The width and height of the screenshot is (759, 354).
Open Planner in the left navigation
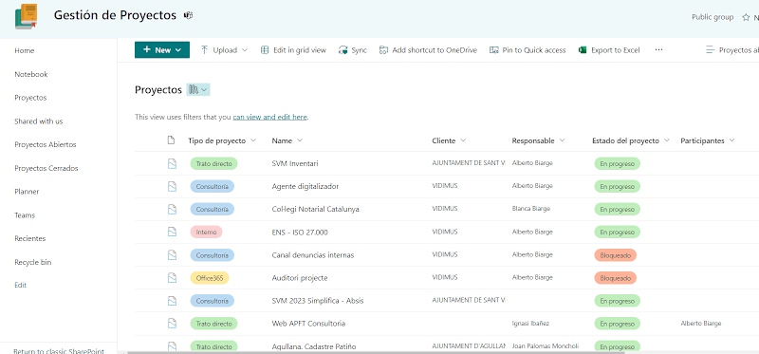27,192
